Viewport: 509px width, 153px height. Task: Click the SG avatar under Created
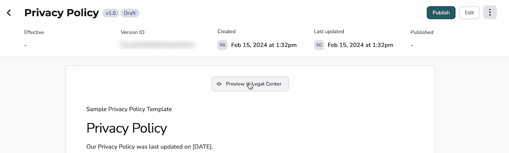(222, 45)
